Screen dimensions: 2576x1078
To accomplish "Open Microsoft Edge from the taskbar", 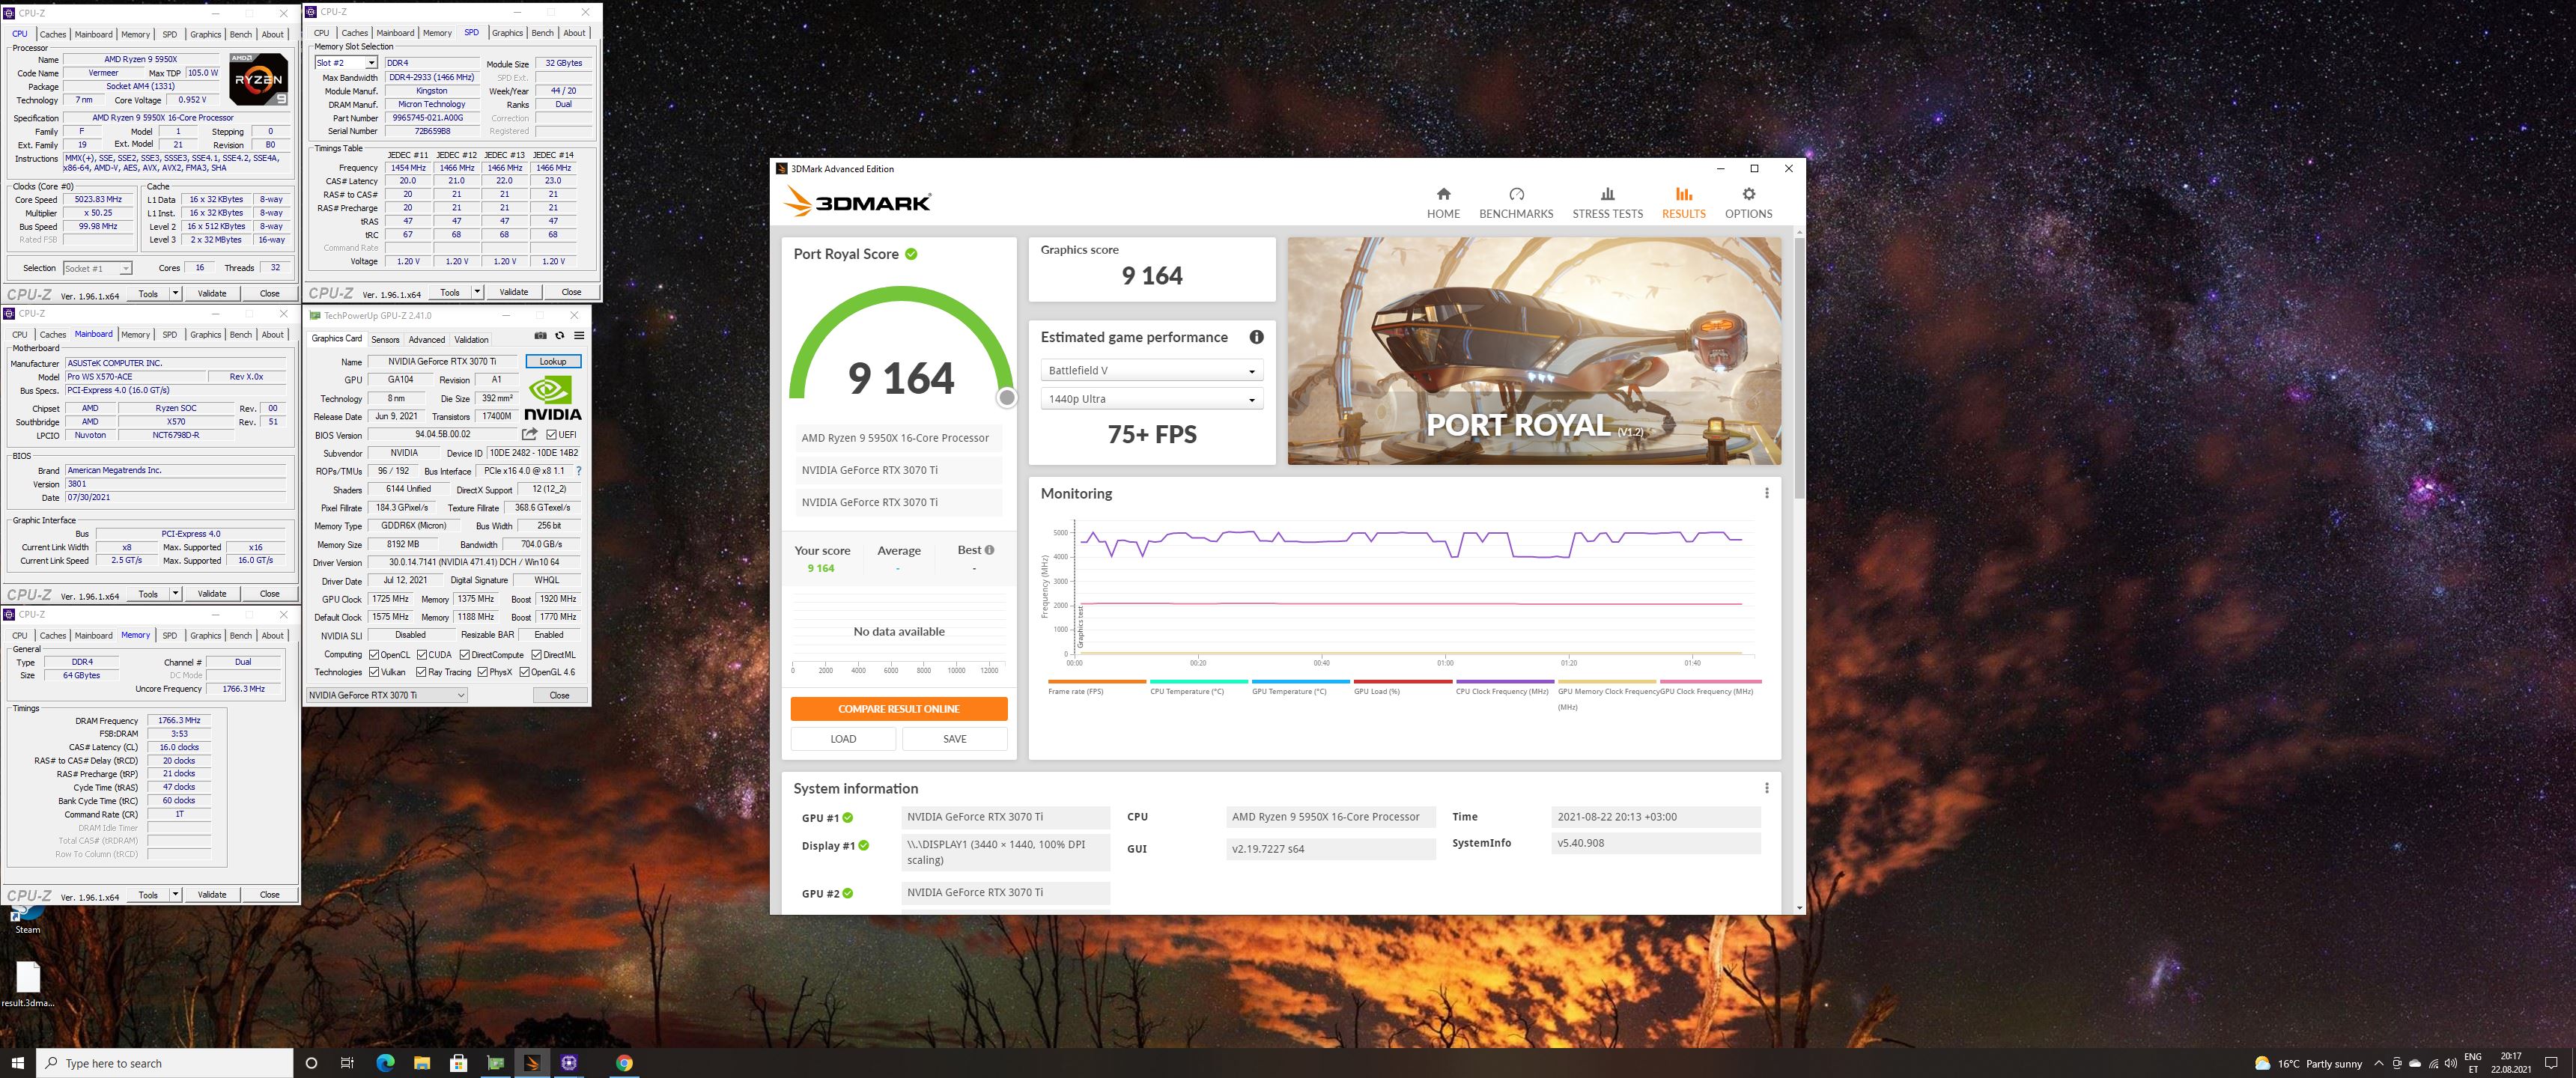I will pos(385,1063).
